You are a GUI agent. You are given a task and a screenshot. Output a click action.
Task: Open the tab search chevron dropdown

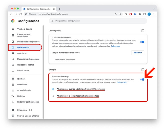point(154,9)
